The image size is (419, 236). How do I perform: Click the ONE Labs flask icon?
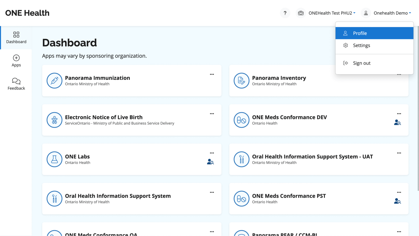click(x=54, y=159)
